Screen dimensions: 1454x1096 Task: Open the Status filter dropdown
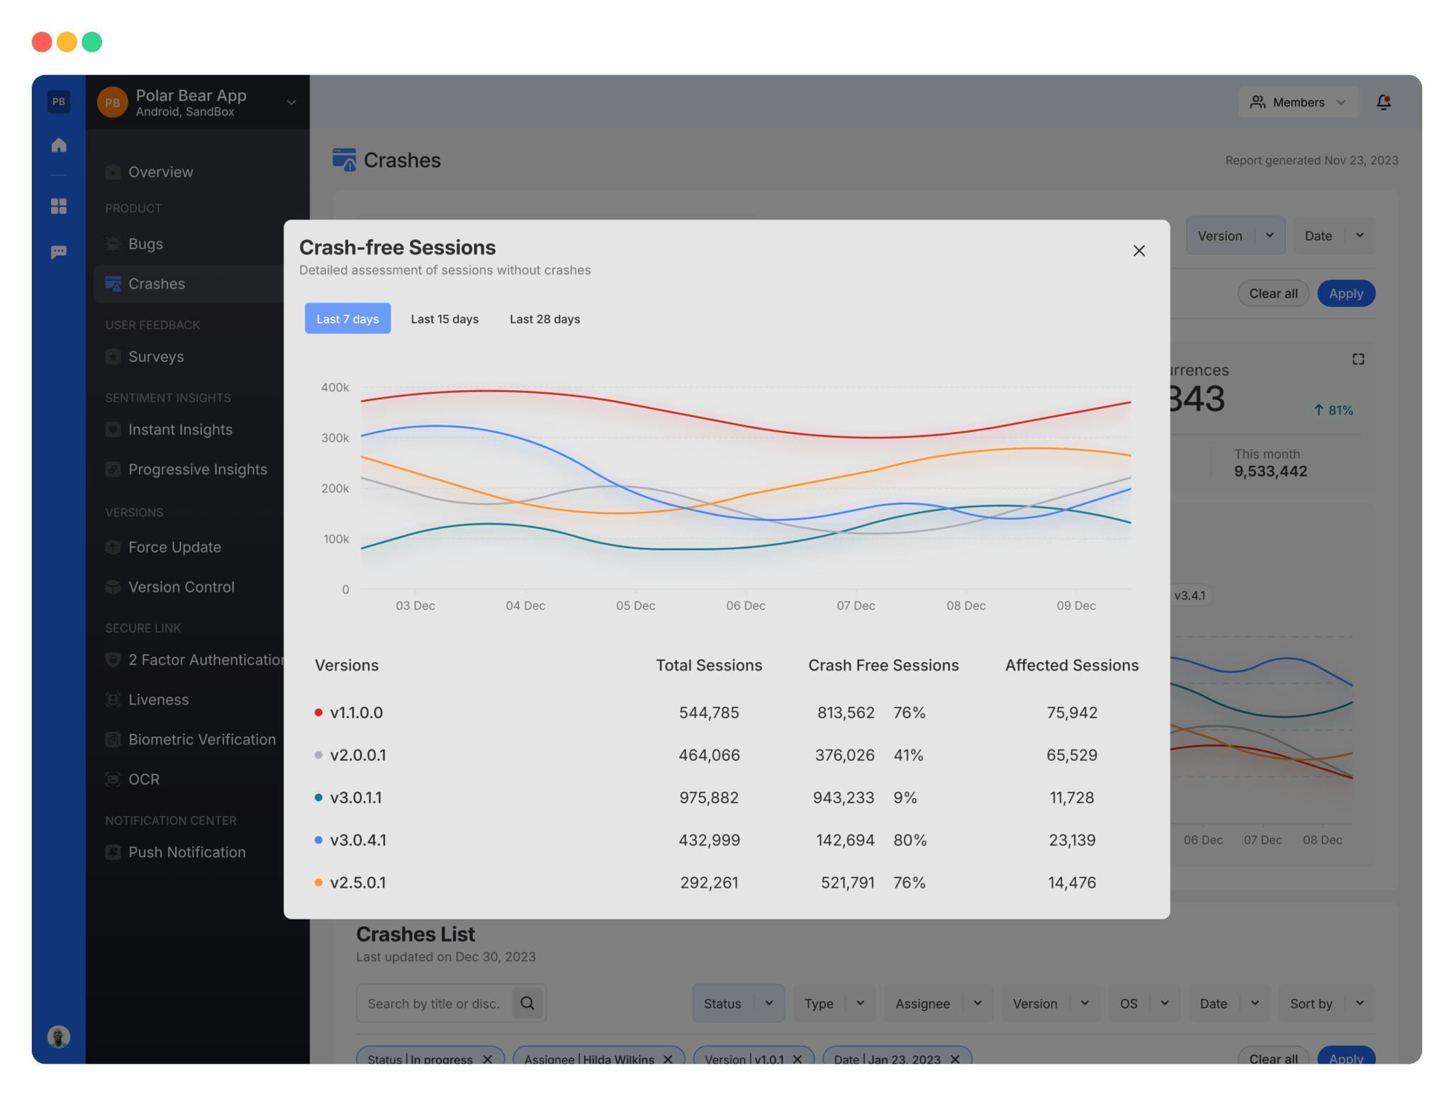[x=738, y=1003]
